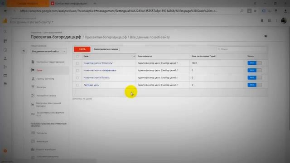Tick the select-all checkbox in table header

click(x=77, y=56)
